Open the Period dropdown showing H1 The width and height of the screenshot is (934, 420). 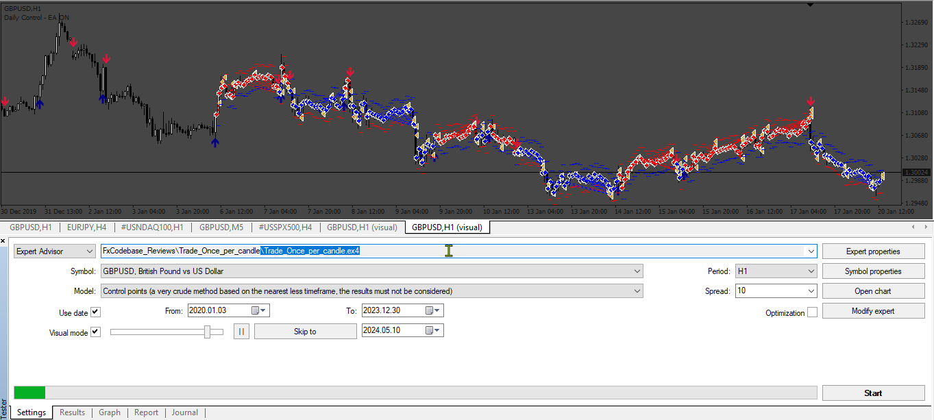776,271
